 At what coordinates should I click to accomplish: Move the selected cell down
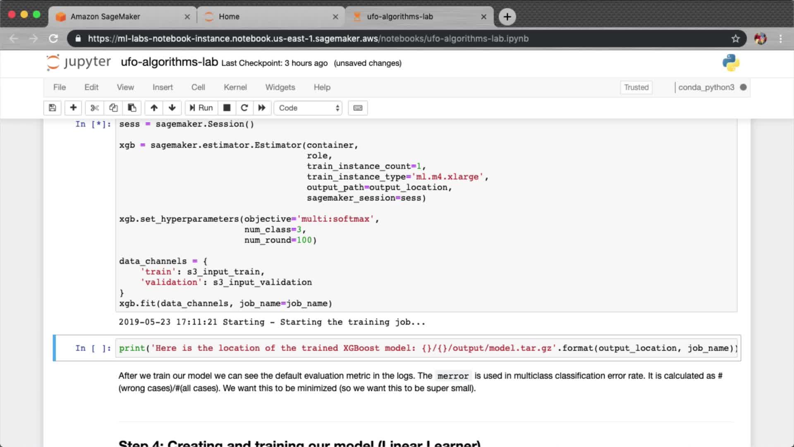(x=172, y=108)
